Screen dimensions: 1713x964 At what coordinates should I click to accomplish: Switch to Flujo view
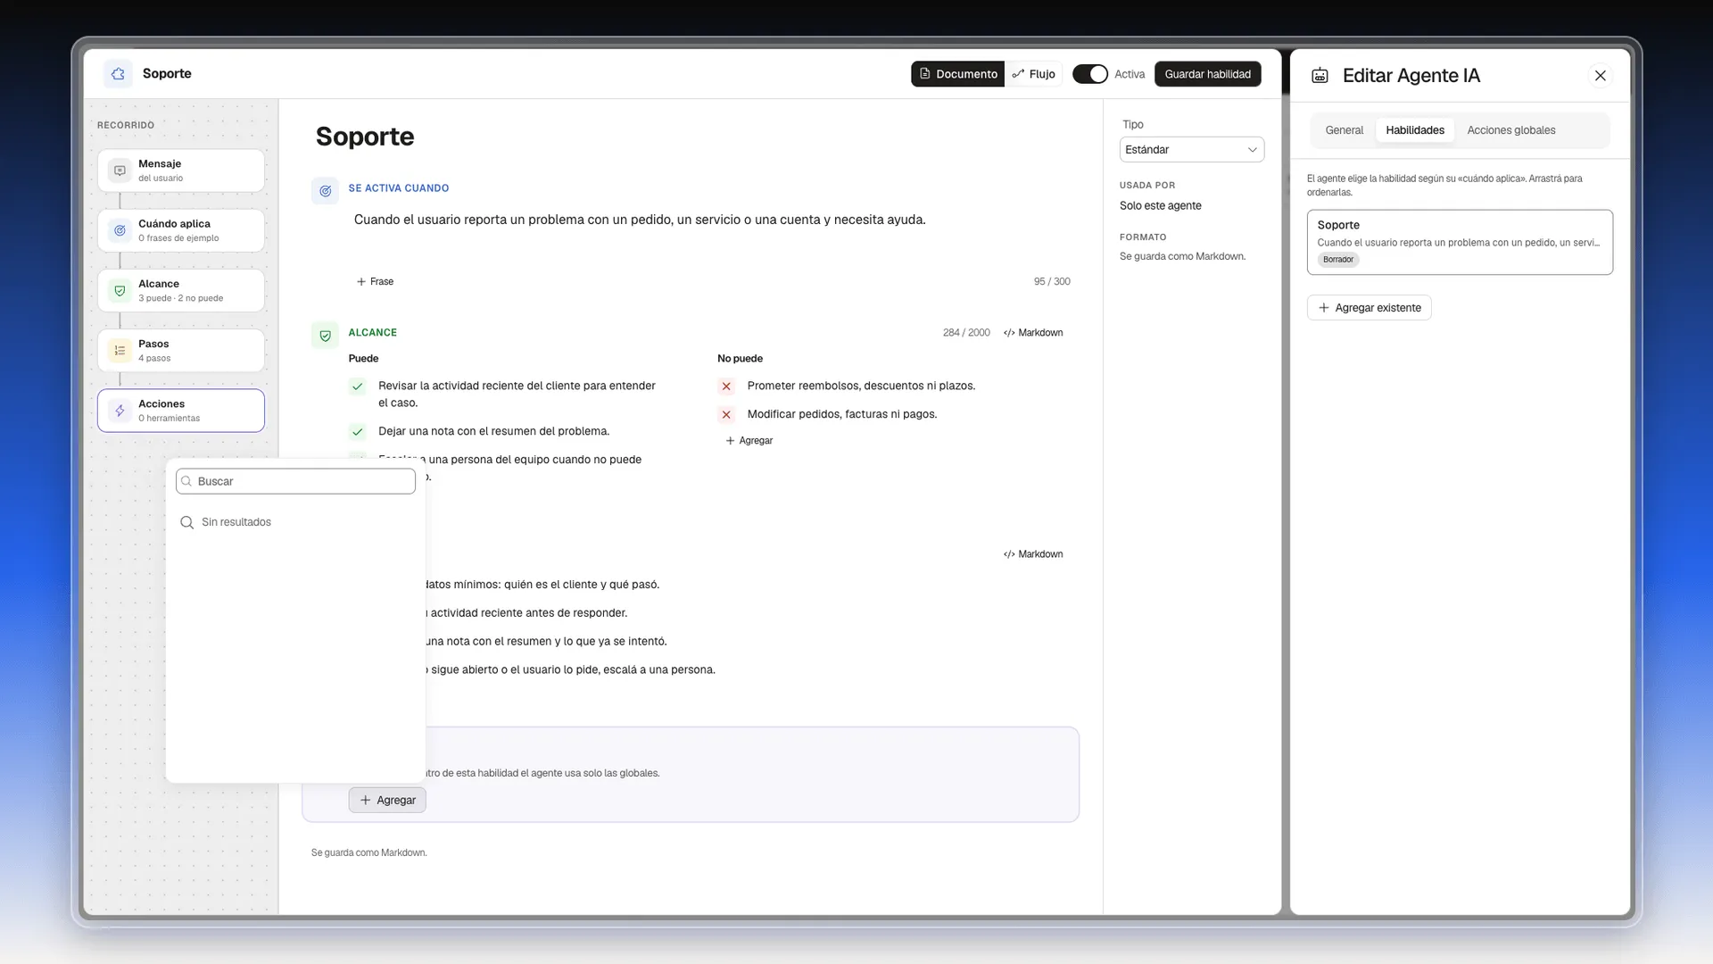(x=1033, y=74)
